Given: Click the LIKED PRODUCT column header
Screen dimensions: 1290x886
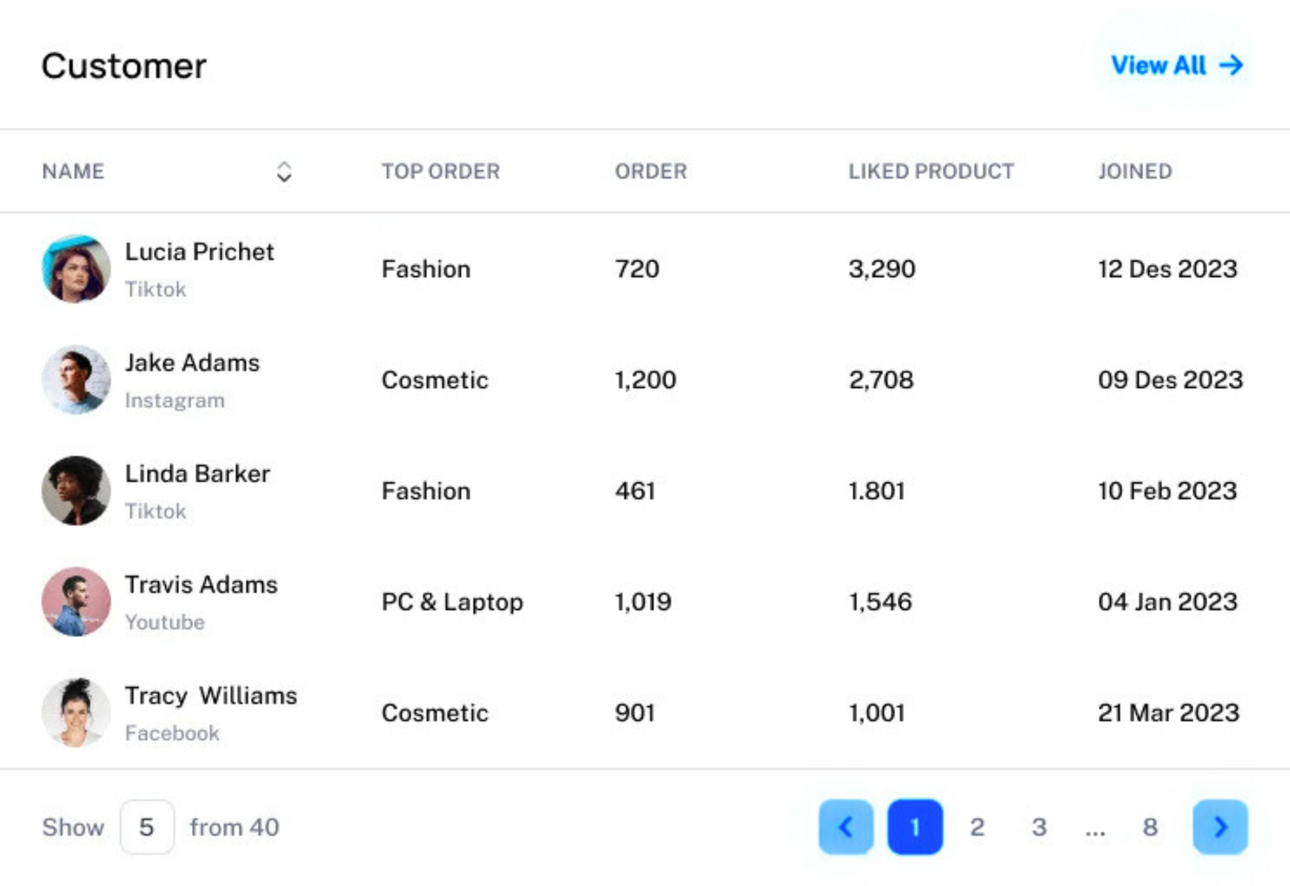Looking at the screenshot, I should click(x=930, y=172).
